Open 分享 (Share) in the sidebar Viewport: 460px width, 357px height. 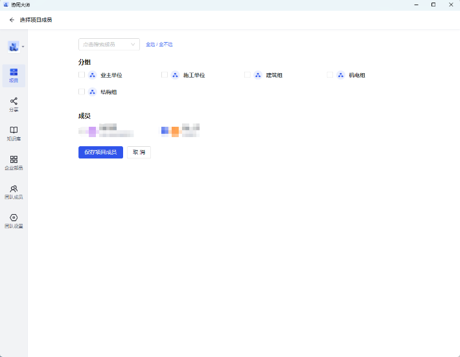click(14, 104)
